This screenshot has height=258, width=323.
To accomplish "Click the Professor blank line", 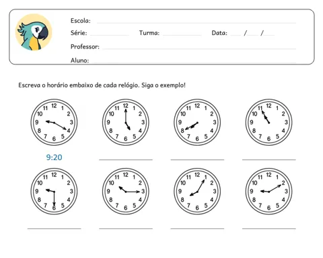I will tap(199, 48).
